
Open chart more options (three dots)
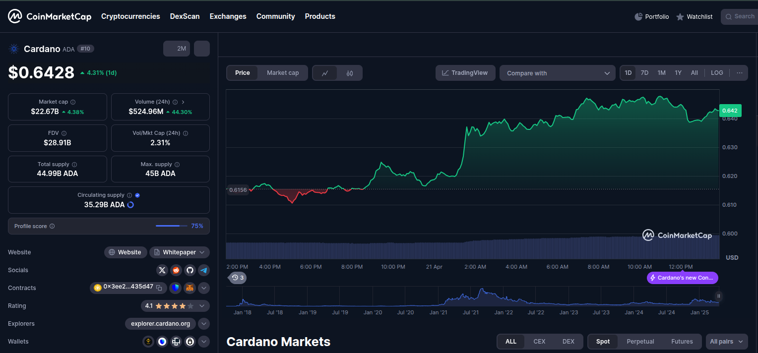[x=740, y=73]
